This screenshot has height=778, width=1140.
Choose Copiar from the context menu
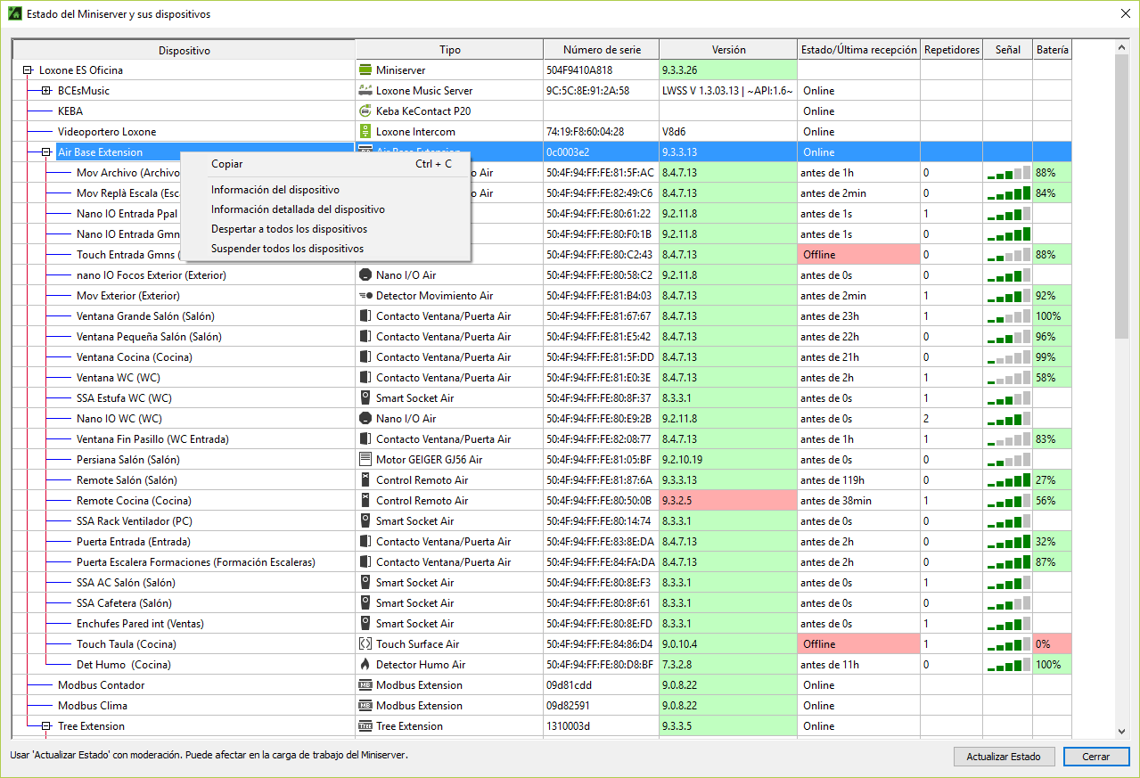tap(226, 164)
